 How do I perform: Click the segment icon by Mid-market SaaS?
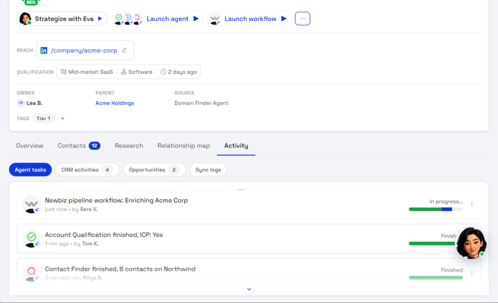point(63,72)
